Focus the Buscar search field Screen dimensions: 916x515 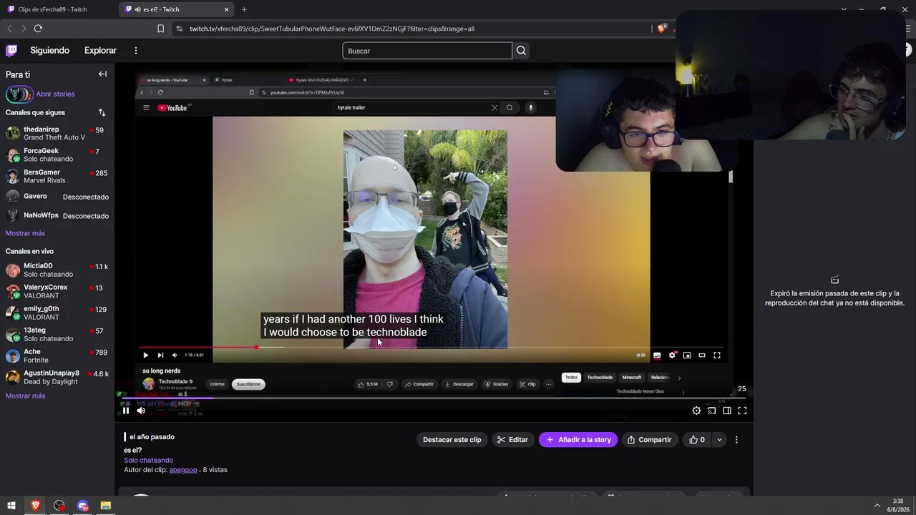(x=427, y=51)
